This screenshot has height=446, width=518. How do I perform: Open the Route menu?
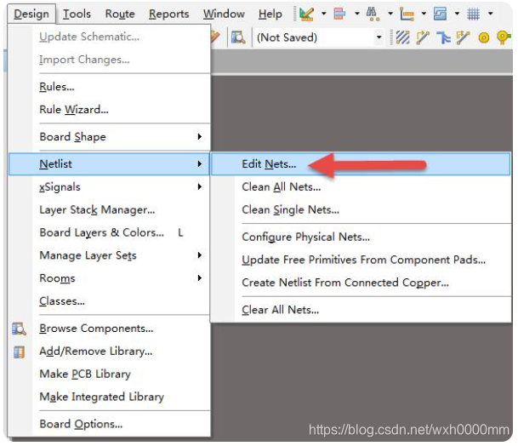coord(120,14)
